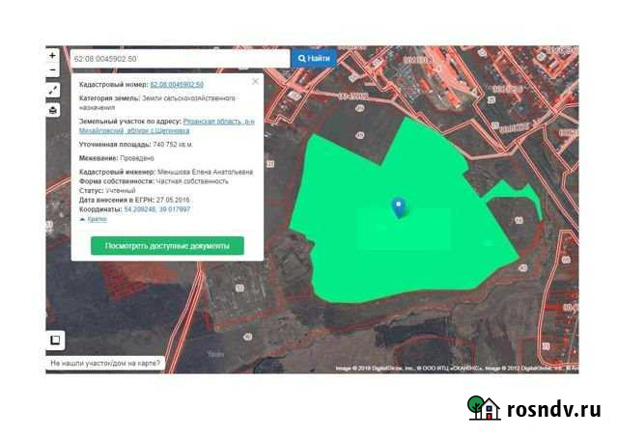Open cadastral number 62:08:0045902:50 link

pyautogui.click(x=177, y=85)
